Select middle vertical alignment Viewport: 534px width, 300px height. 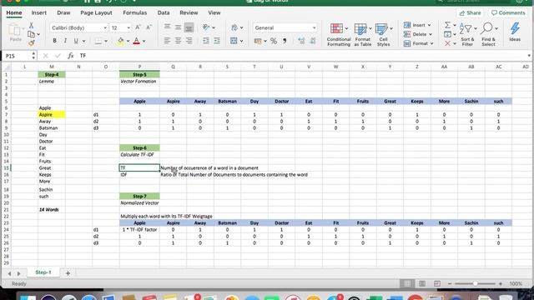[178, 27]
